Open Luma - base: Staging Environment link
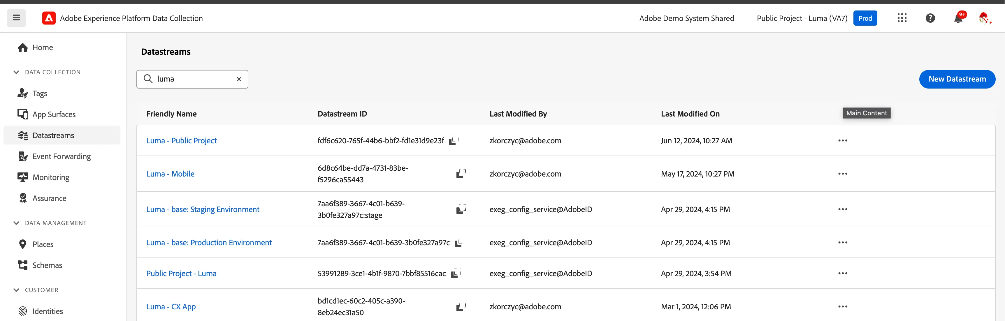Image resolution: width=1005 pixels, height=321 pixels. [x=203, y=209]
